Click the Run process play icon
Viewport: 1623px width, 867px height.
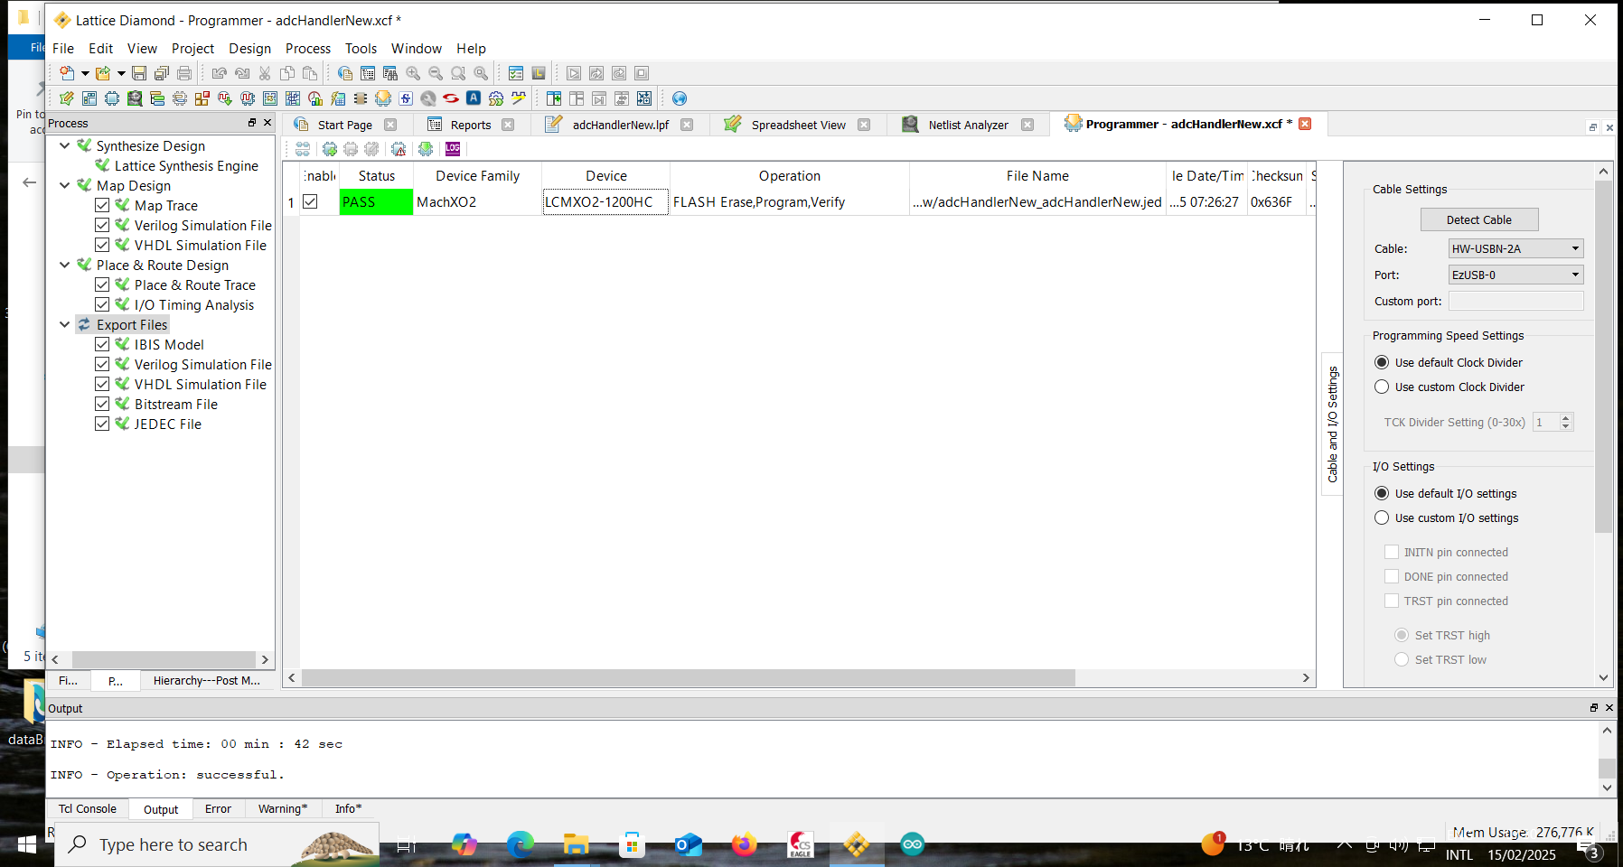[574, 73]
